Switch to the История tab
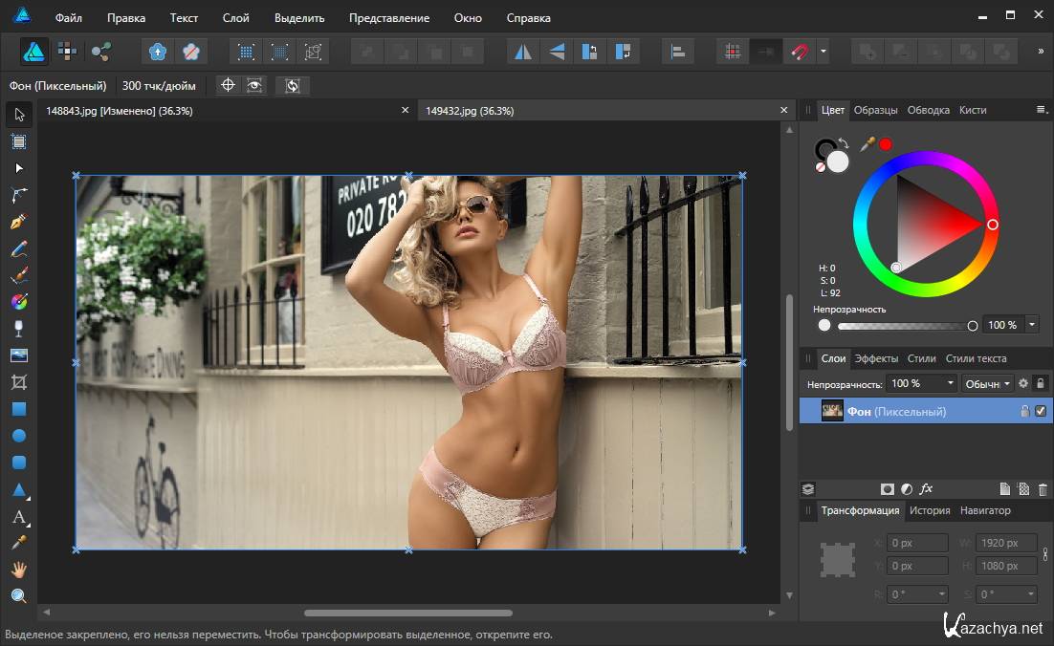The height and width of the screenshot is (646, 1054). (x=930, y=510)
